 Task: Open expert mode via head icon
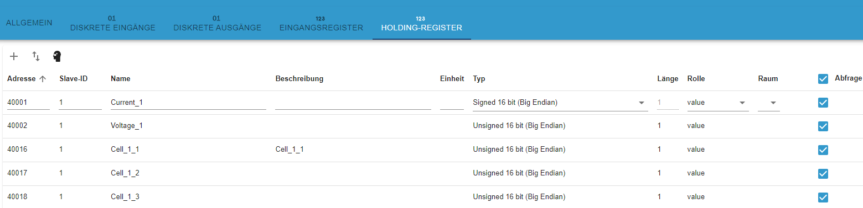point(57,56)
